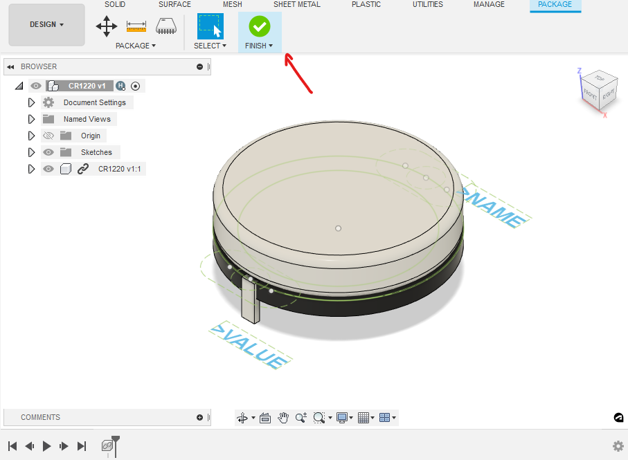Play the timeline

[47, 446]
